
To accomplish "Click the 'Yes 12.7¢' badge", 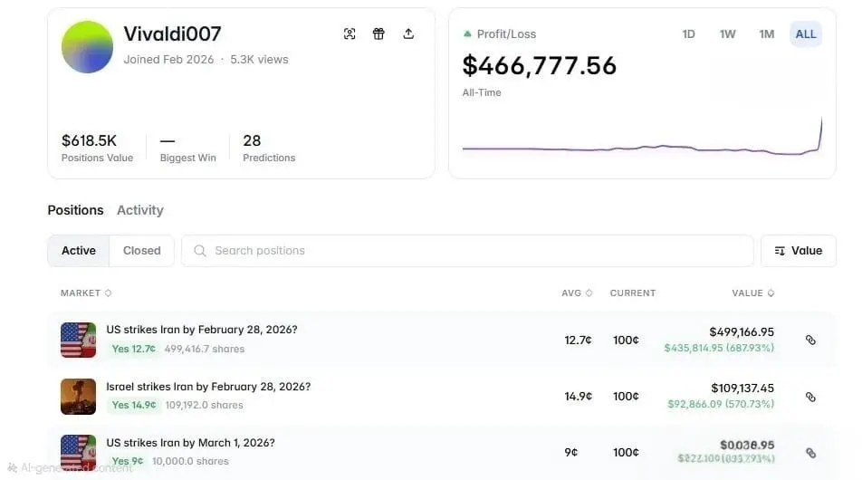I will (x=134, y=349).
